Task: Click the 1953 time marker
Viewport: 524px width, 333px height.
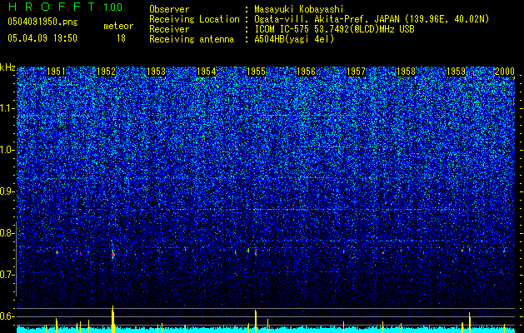Action: 156,72
